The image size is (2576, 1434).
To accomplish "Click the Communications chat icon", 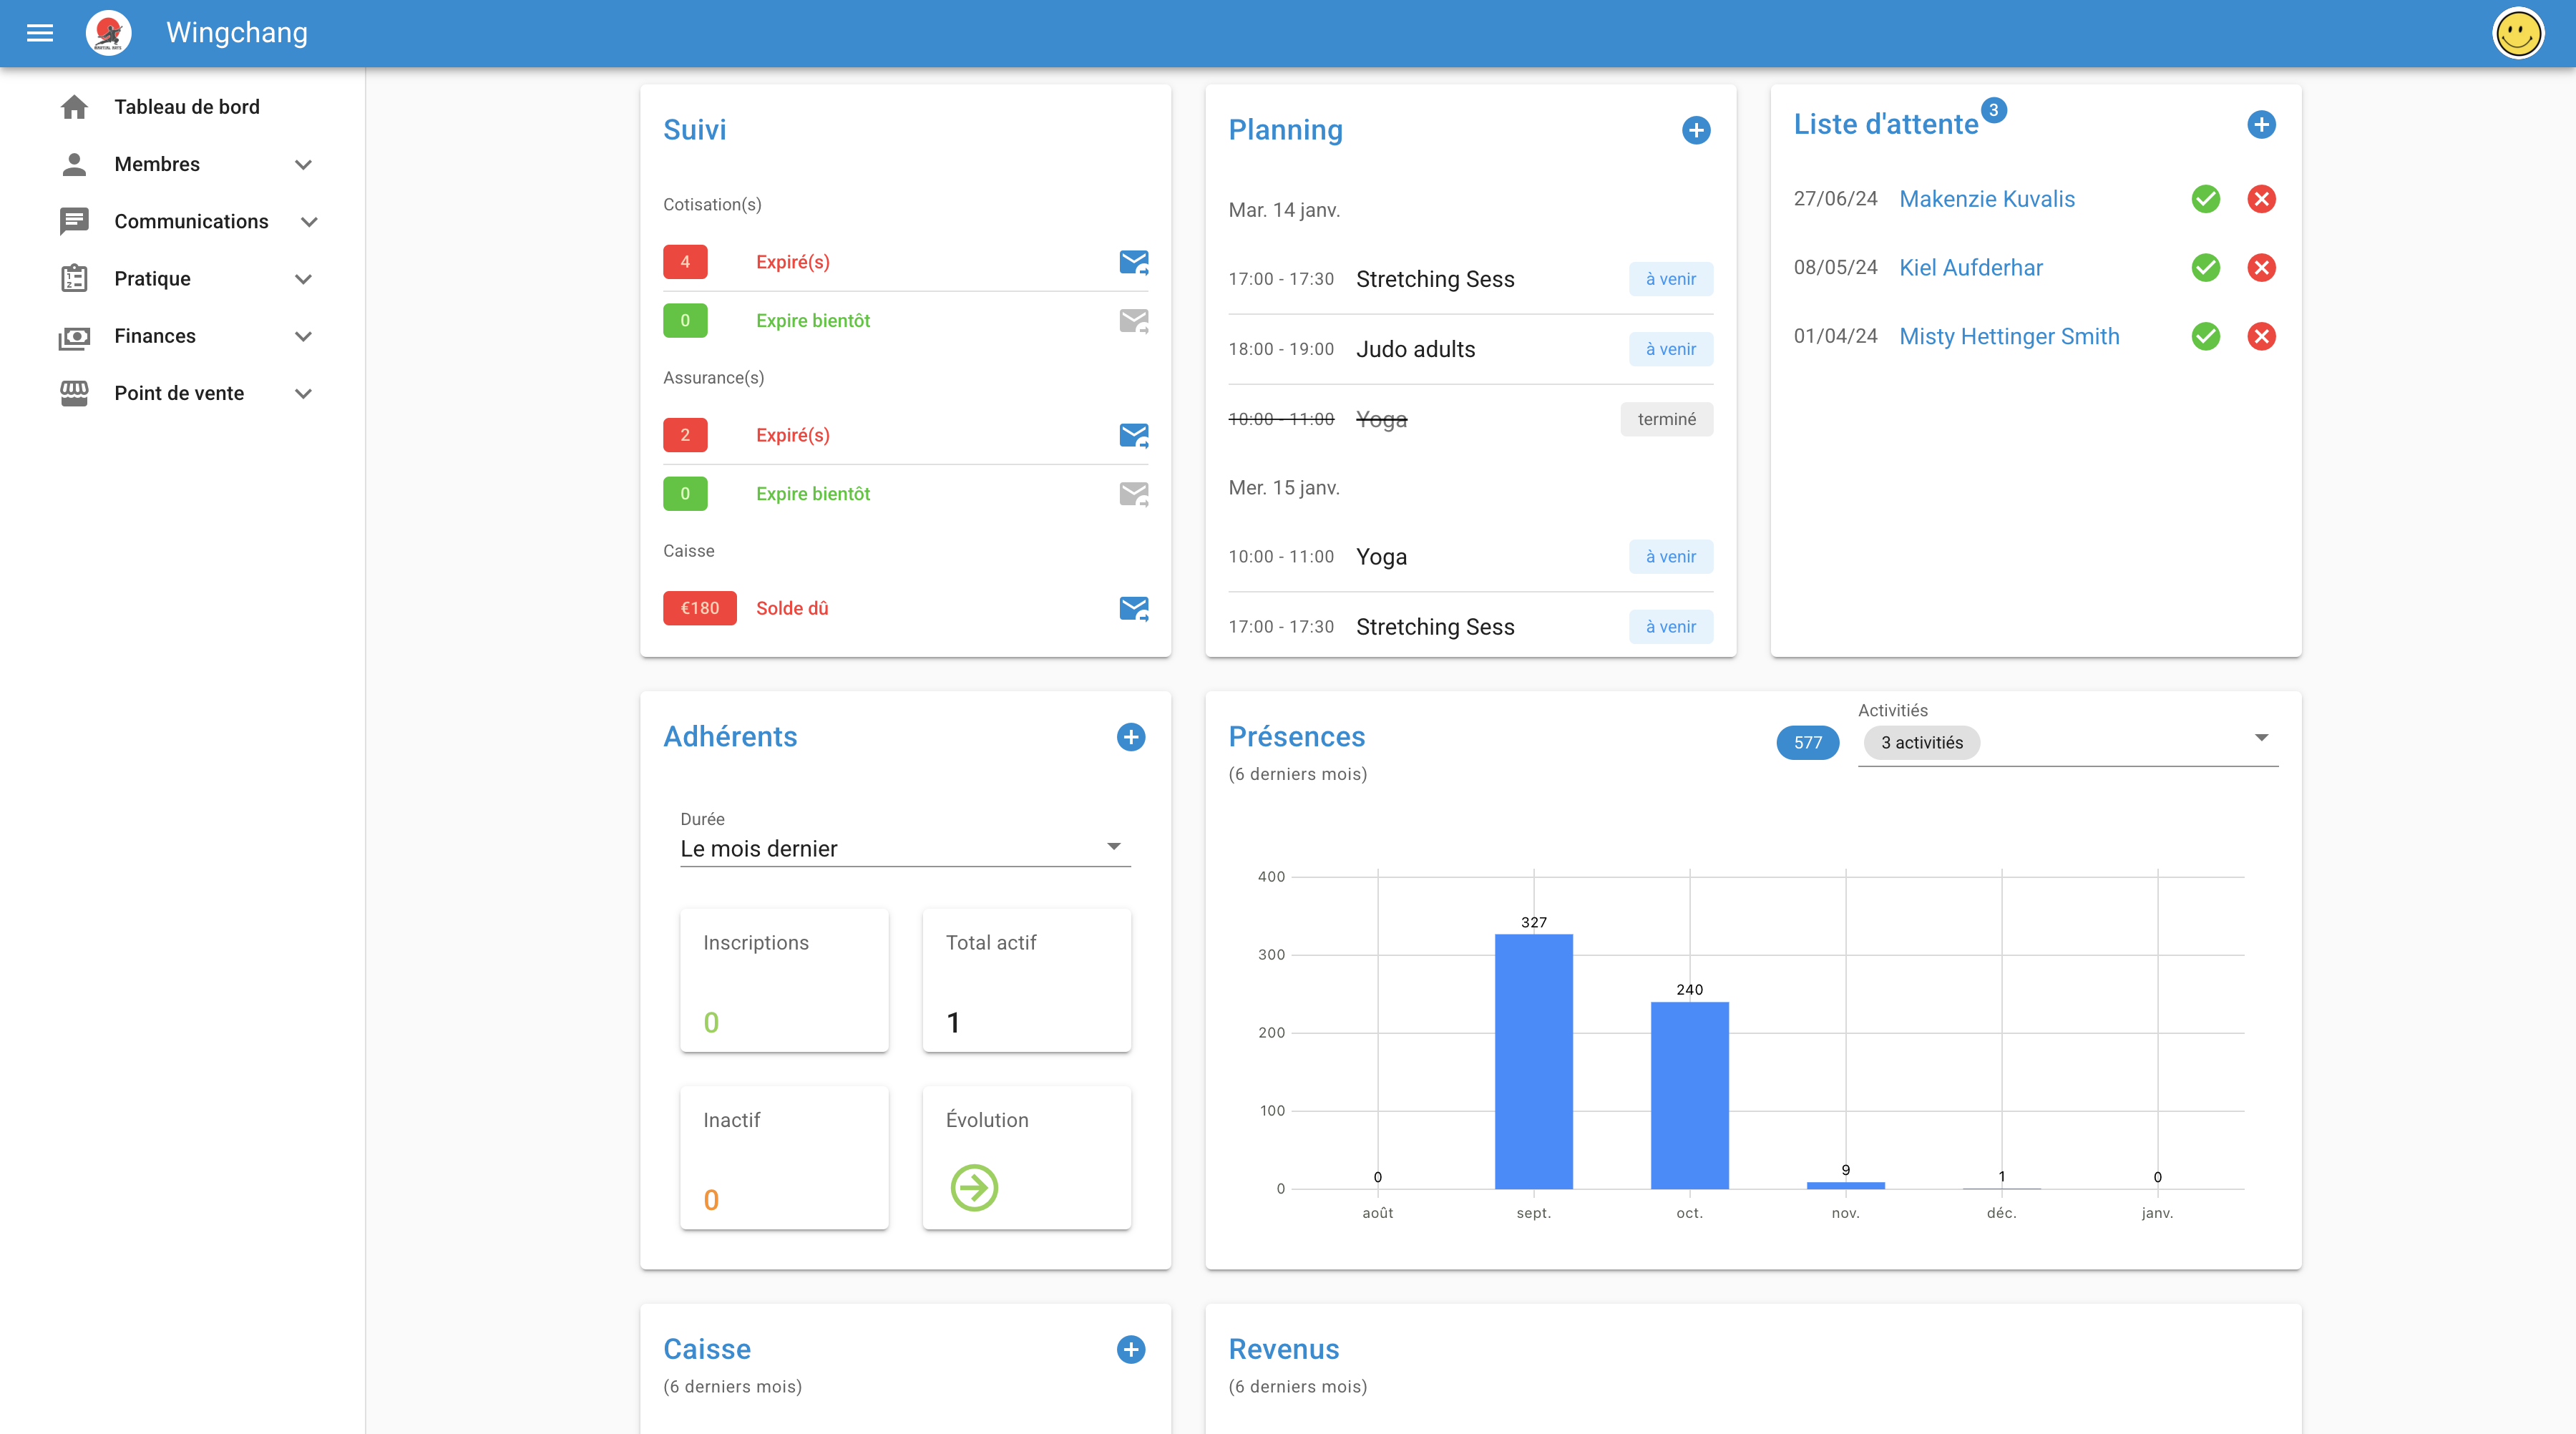I will [74, 221].
